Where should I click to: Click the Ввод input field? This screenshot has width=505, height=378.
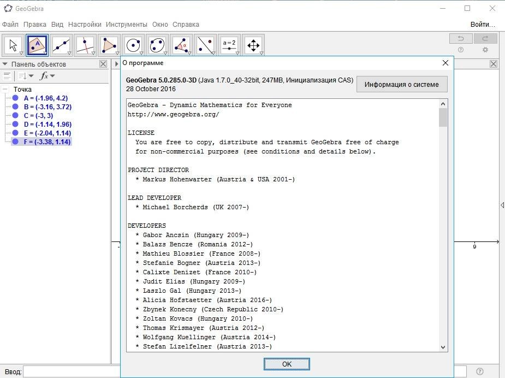point(245,371)
